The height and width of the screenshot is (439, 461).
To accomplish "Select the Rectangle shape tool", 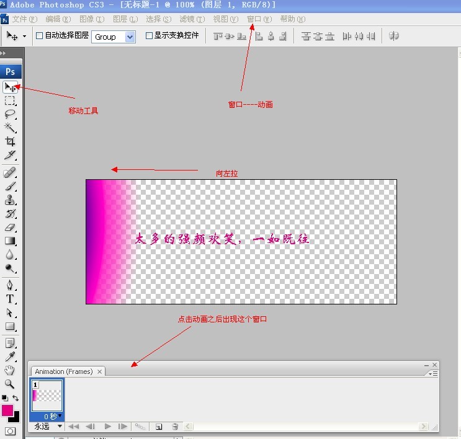I will click(10, 326).
